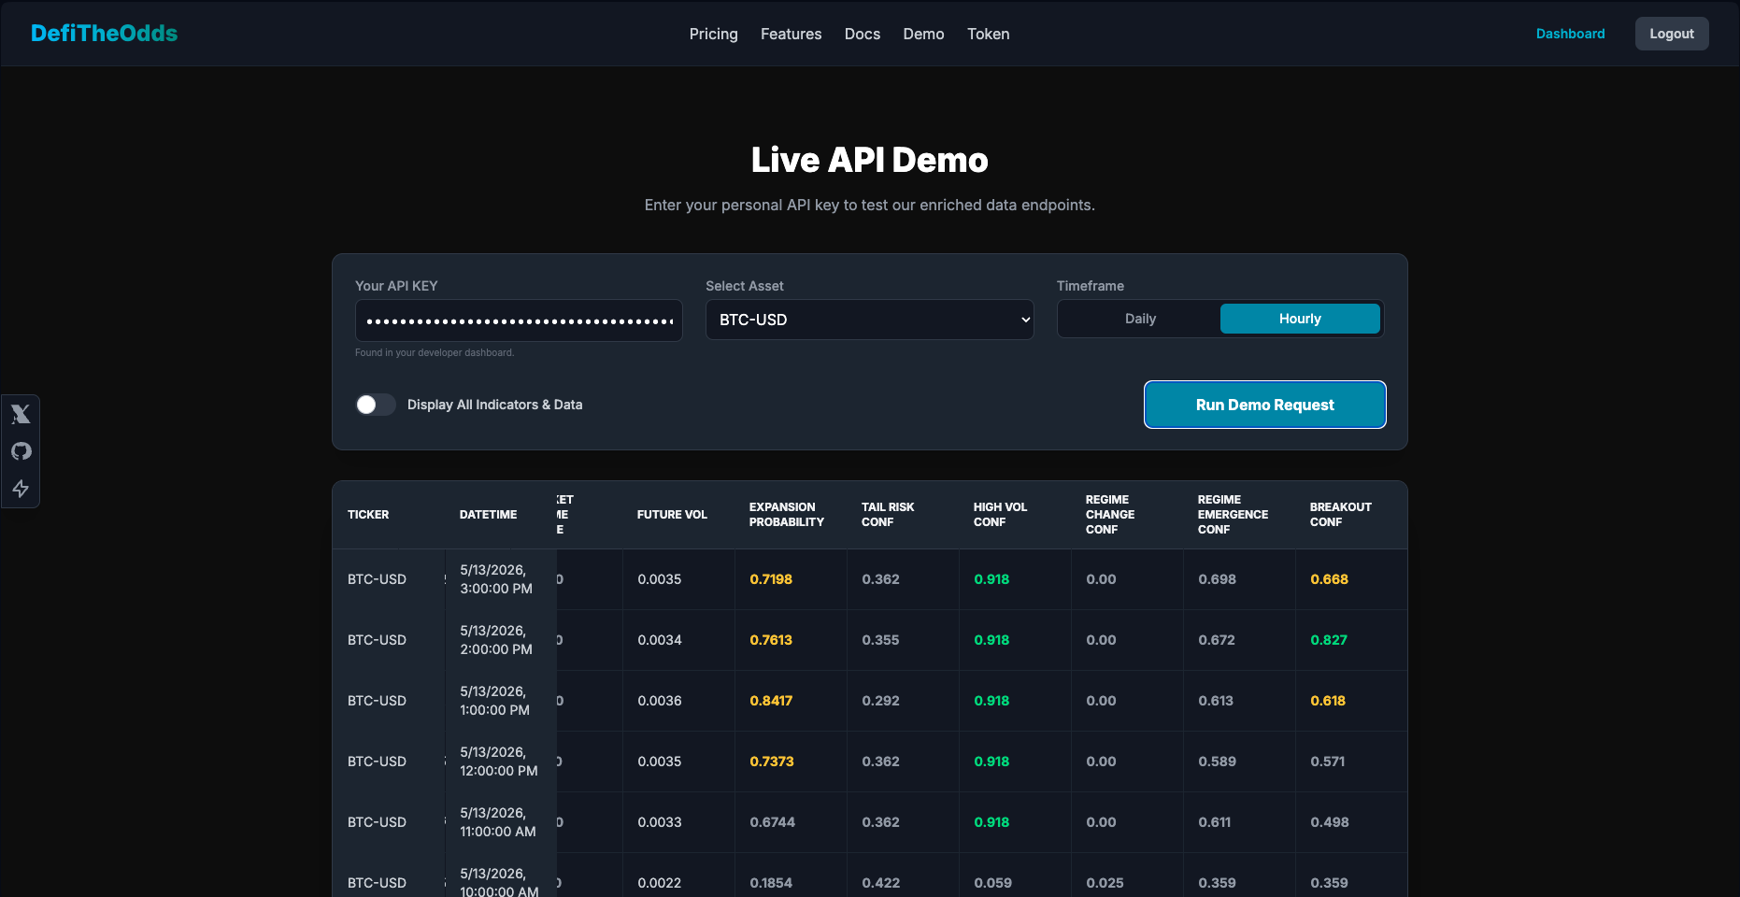
Task: Click the DATETIME column header
Action: click(488, 515)
